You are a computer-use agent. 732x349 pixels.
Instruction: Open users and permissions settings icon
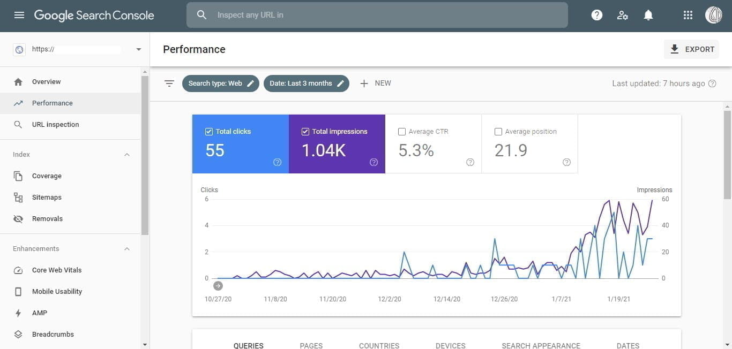pos(622,15)
